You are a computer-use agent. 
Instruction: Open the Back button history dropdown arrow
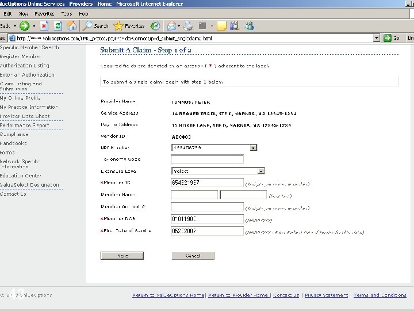point(15,26)
